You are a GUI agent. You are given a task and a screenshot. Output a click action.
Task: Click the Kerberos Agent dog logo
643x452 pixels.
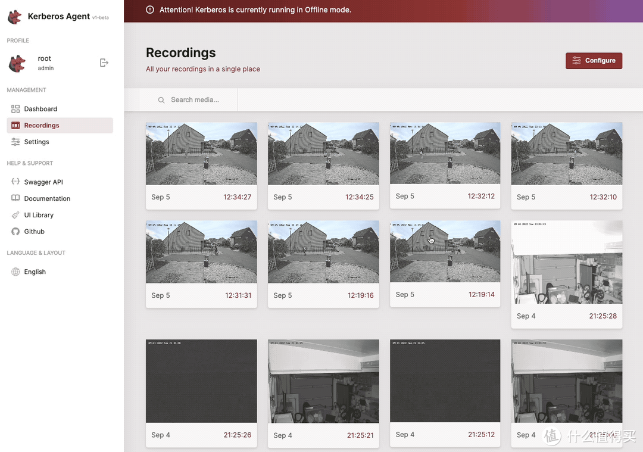(x=15, y=17)
